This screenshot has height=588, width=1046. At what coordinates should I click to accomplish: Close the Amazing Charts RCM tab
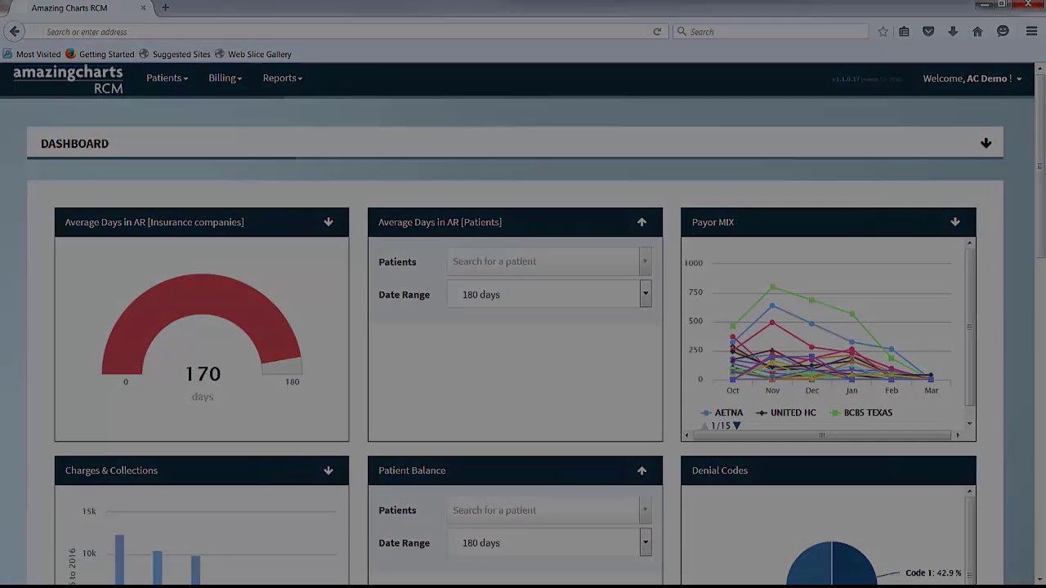(x=144, y=7)
